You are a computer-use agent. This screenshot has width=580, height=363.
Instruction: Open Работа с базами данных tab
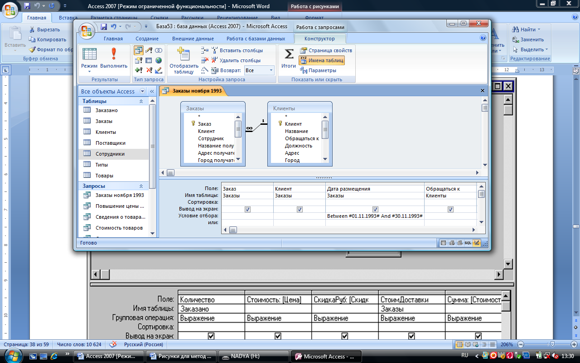[x=256, y=39]
